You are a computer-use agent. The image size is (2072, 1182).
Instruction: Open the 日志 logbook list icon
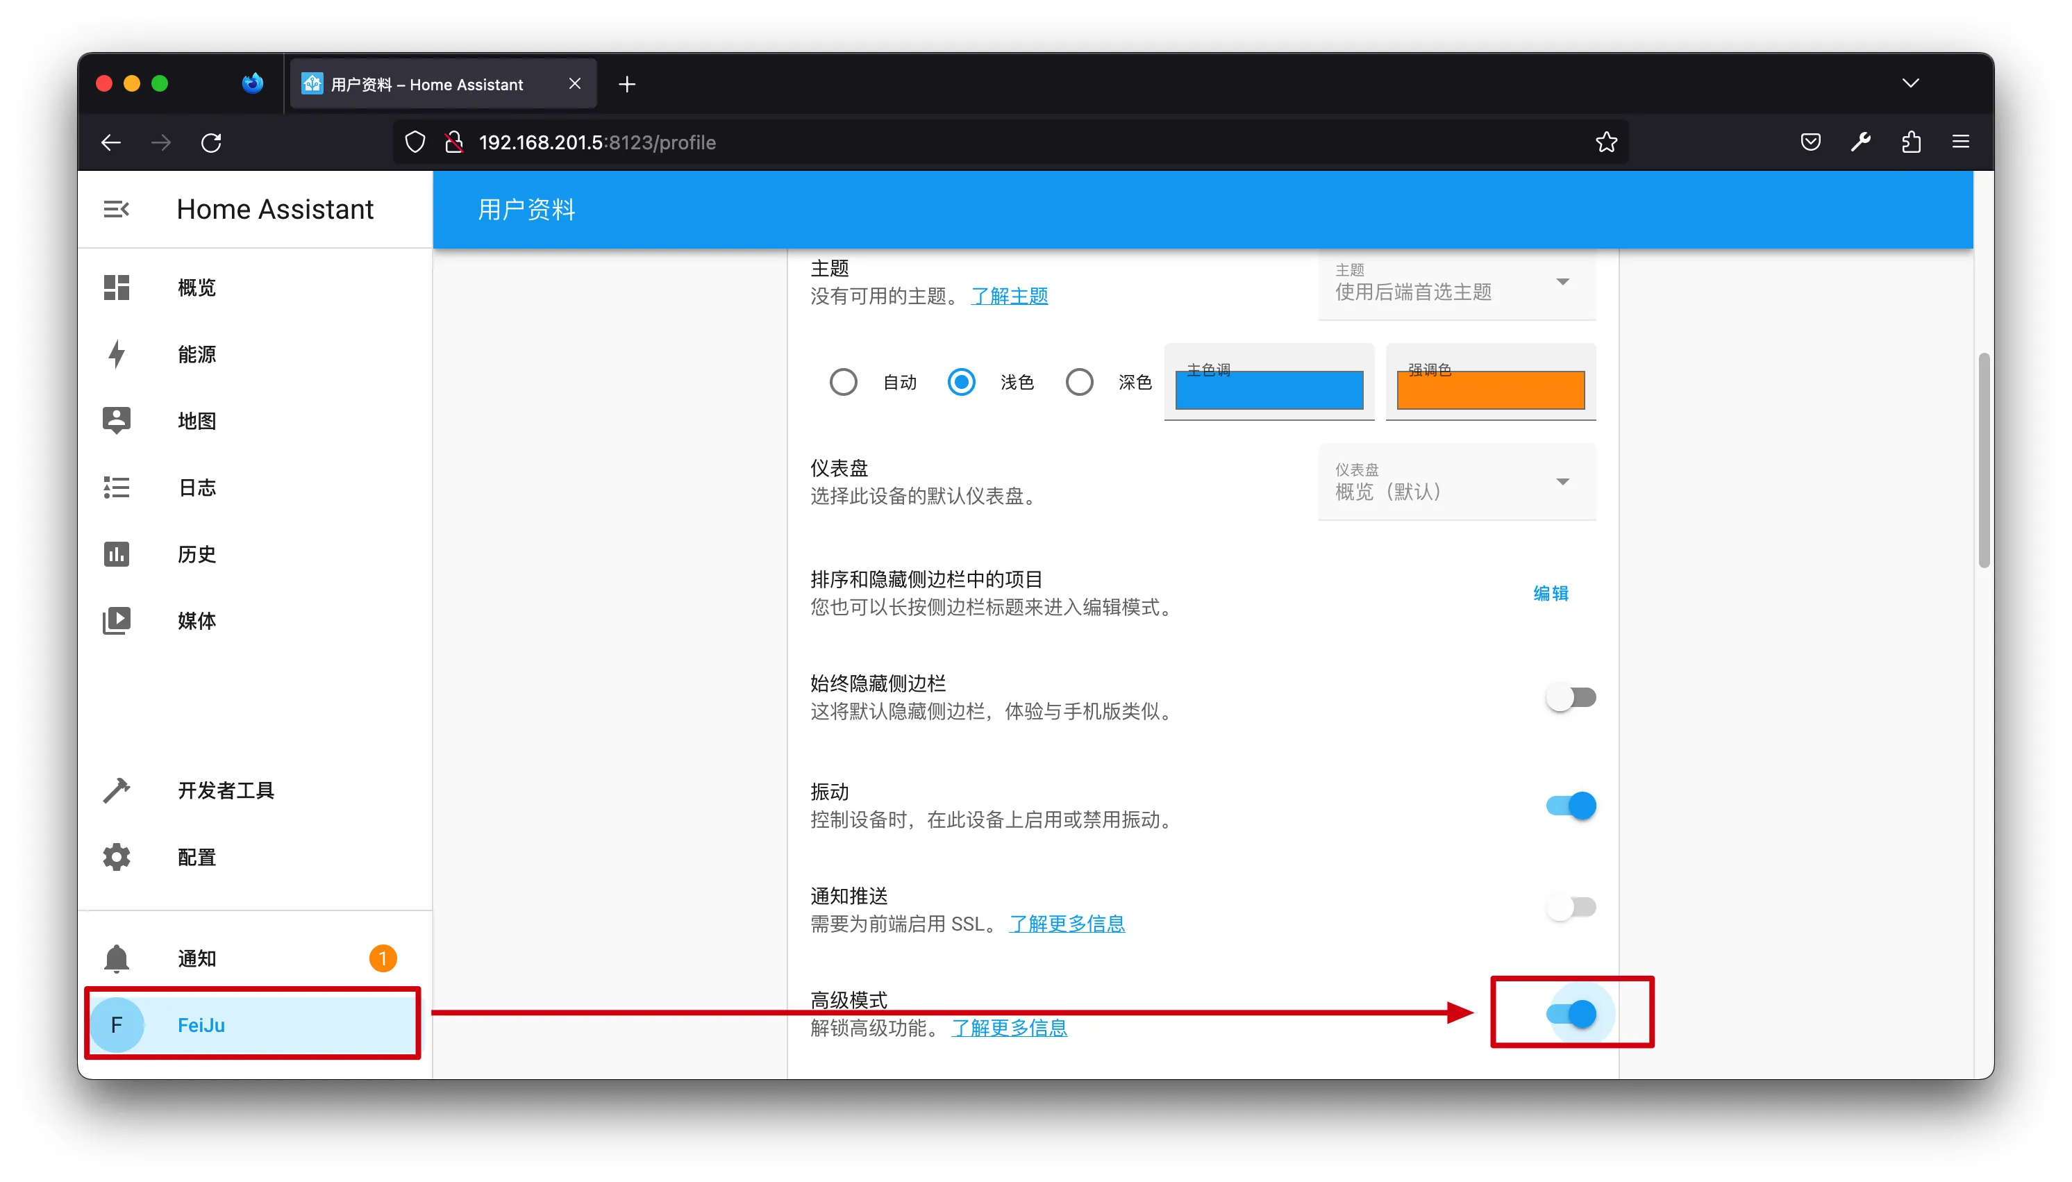(x=116, y=487)
